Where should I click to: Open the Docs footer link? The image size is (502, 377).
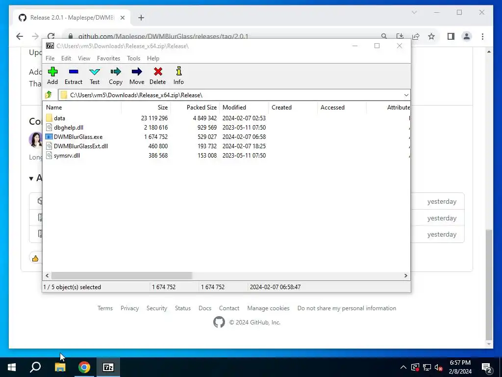(x=205, y=308)
